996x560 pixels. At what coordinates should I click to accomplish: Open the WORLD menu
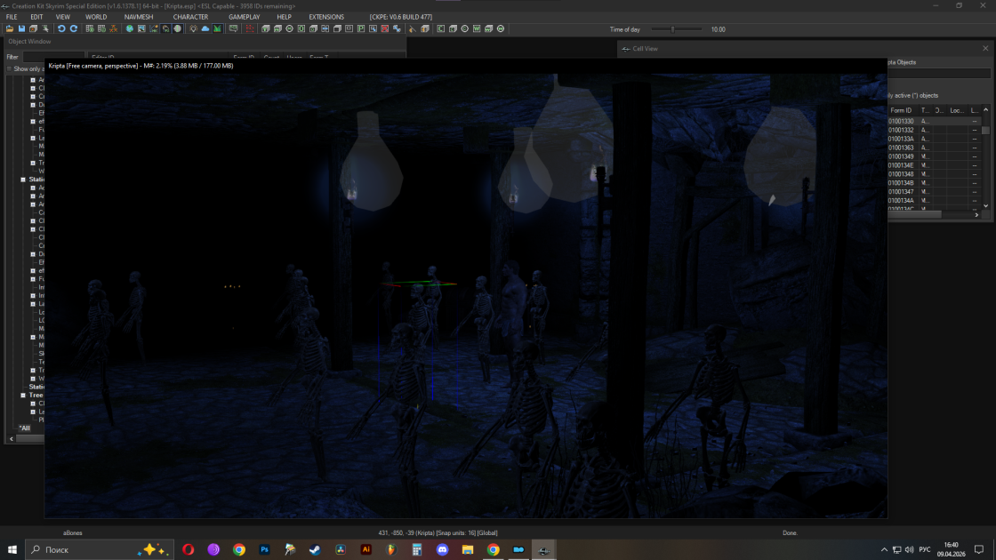click(x=96, y=17)
